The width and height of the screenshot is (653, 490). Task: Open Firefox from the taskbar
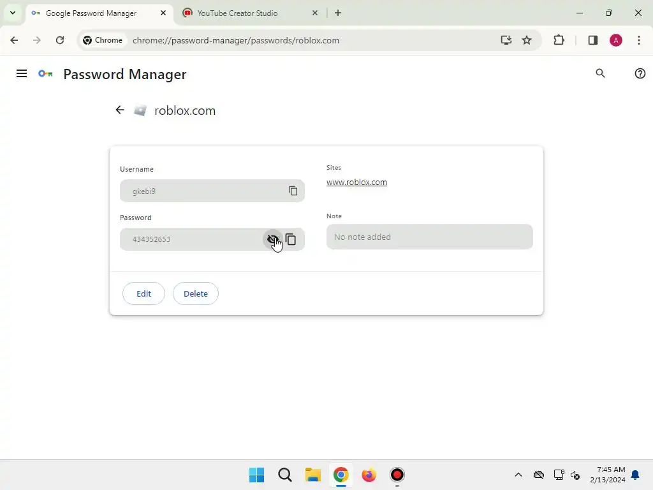click(x=369, y=475)
